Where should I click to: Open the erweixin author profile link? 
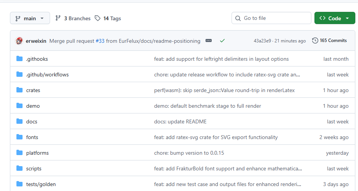tap(36, 41)
